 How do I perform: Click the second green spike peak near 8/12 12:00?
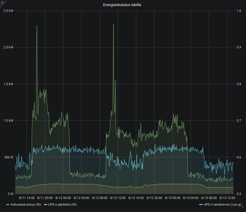point(114,24)
